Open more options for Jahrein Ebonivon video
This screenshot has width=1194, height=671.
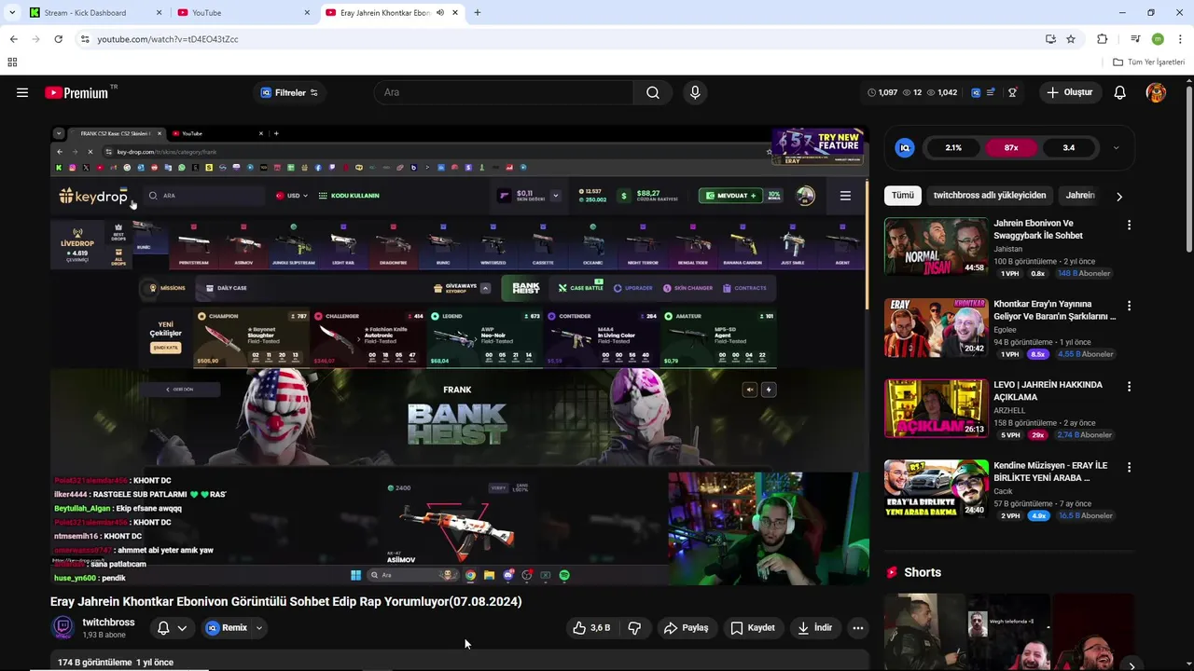1129,226
